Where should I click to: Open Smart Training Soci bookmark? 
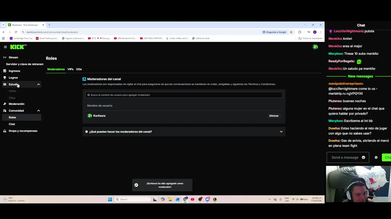tap(47, 38)
